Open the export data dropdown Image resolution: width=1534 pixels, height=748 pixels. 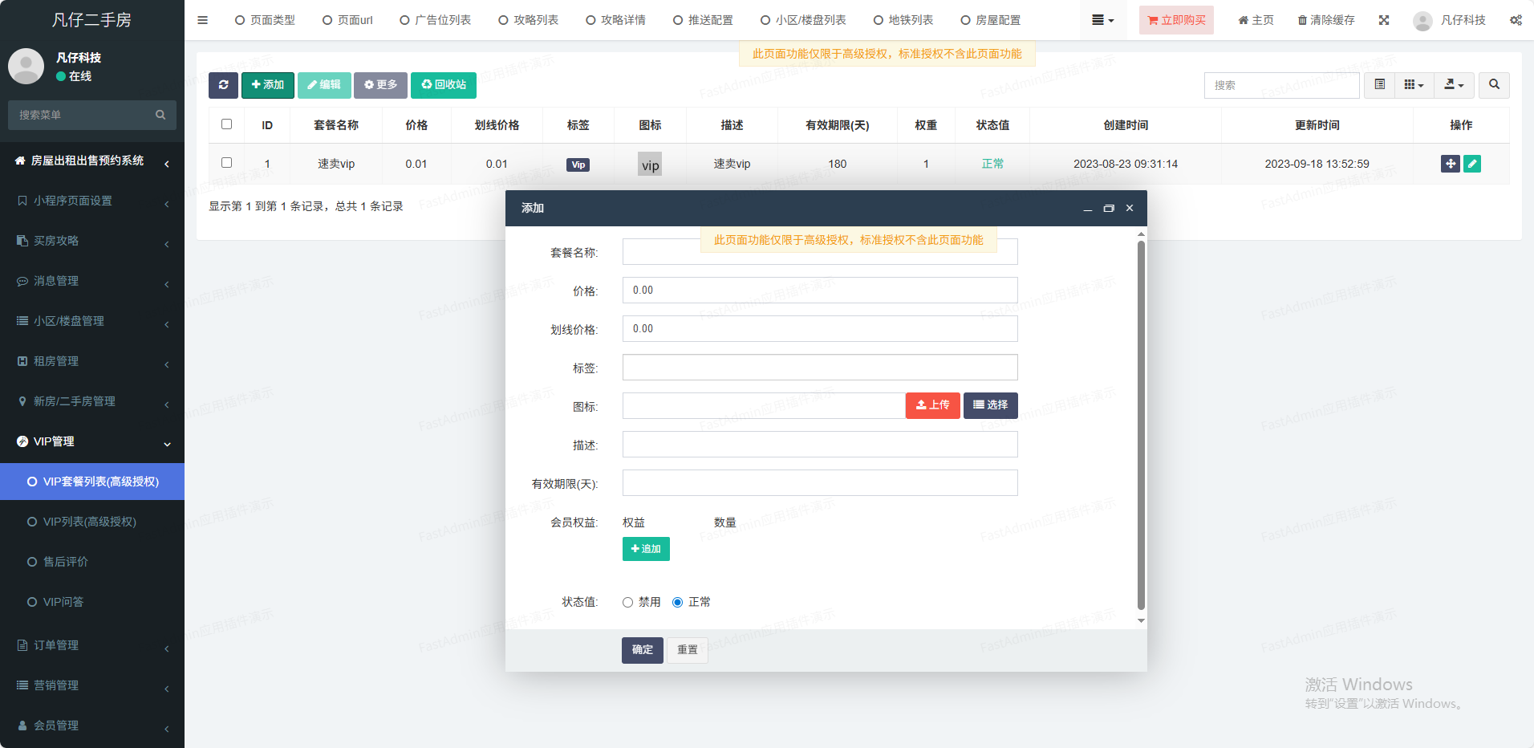(1454, 85)
